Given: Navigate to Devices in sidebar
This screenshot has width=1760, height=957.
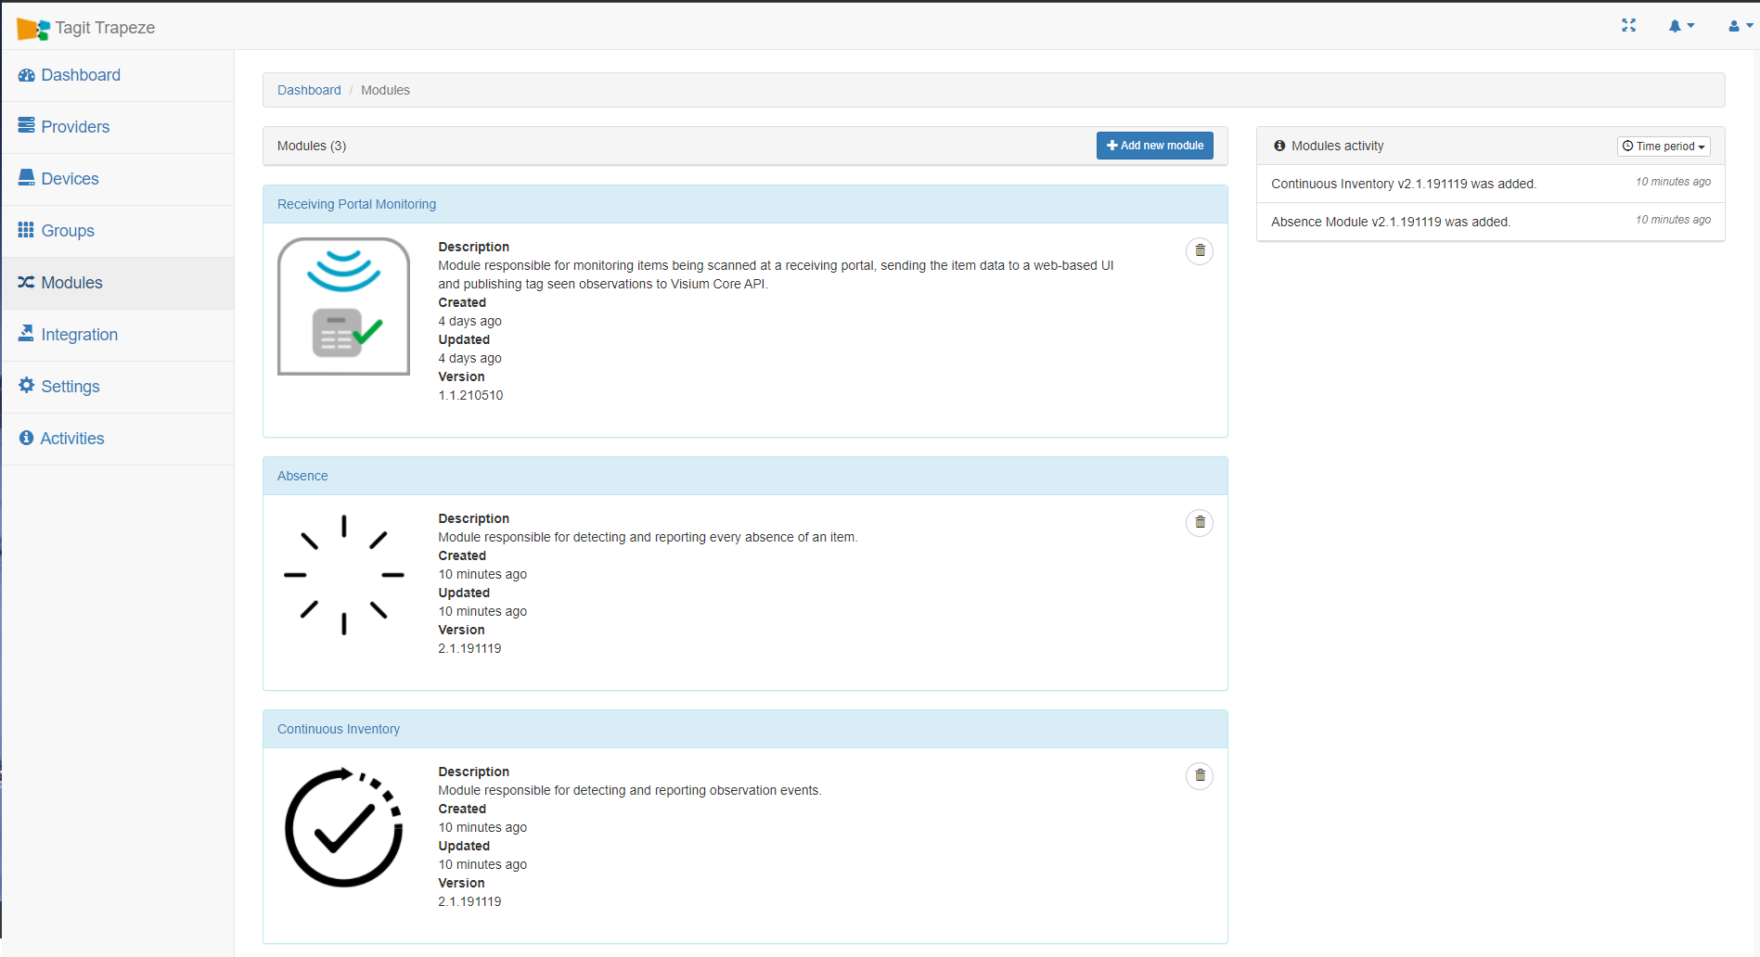Looking at the screenshot, I should point(118,179).
